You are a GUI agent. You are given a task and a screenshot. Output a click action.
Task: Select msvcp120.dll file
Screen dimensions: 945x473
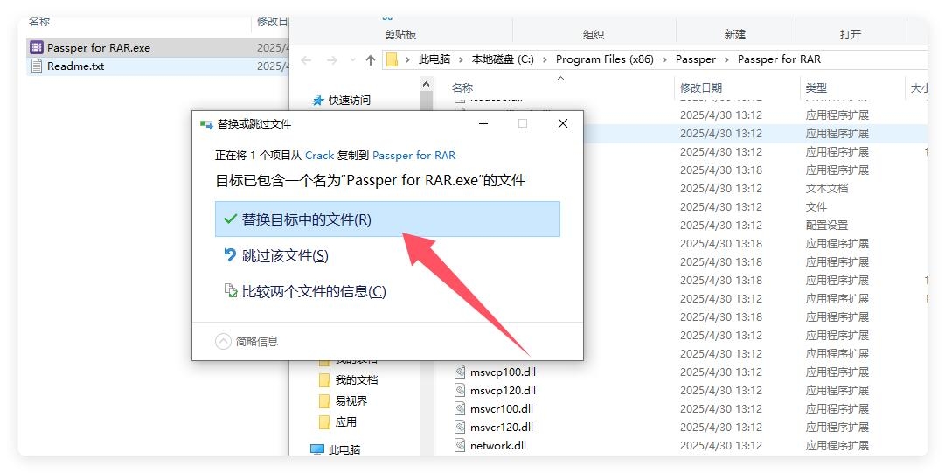pyautogui.click(x=504, y=391)
